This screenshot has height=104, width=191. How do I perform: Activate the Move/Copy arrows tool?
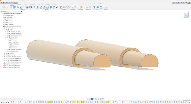[57, 7]
